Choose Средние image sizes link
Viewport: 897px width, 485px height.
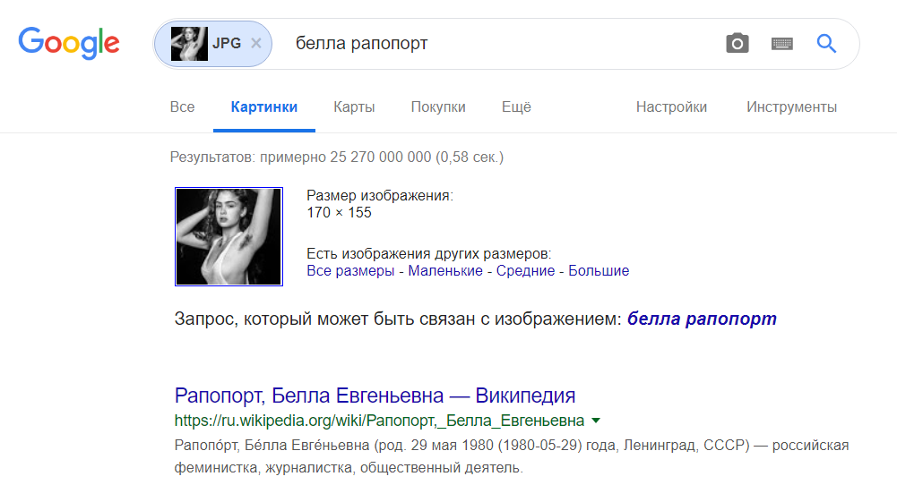coord(526,270)
